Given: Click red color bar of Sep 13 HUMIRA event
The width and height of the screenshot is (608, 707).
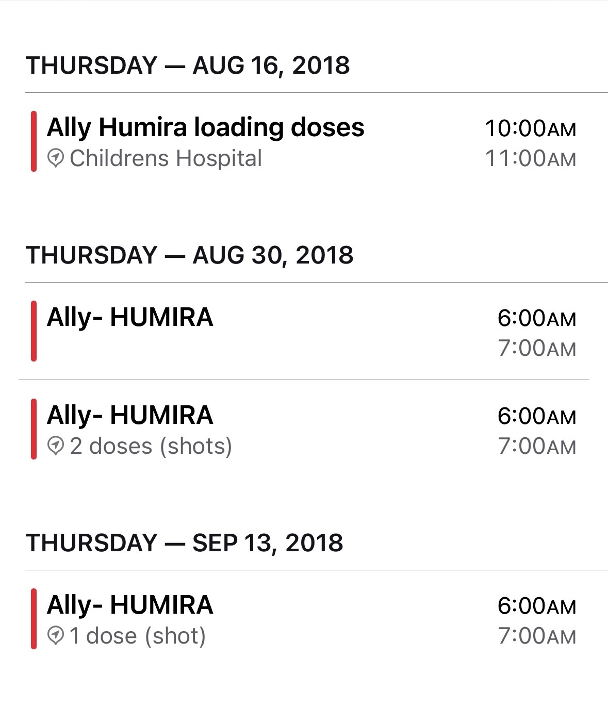Looking at the screenshot, I should pos(34,619).
